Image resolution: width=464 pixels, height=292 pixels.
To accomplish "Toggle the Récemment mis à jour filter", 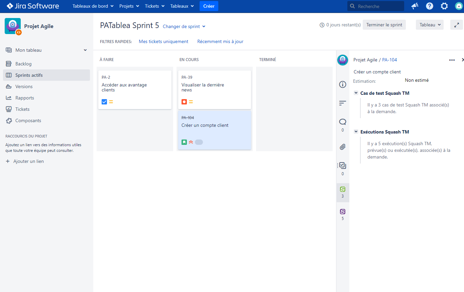I will click(x=220, y=41).
